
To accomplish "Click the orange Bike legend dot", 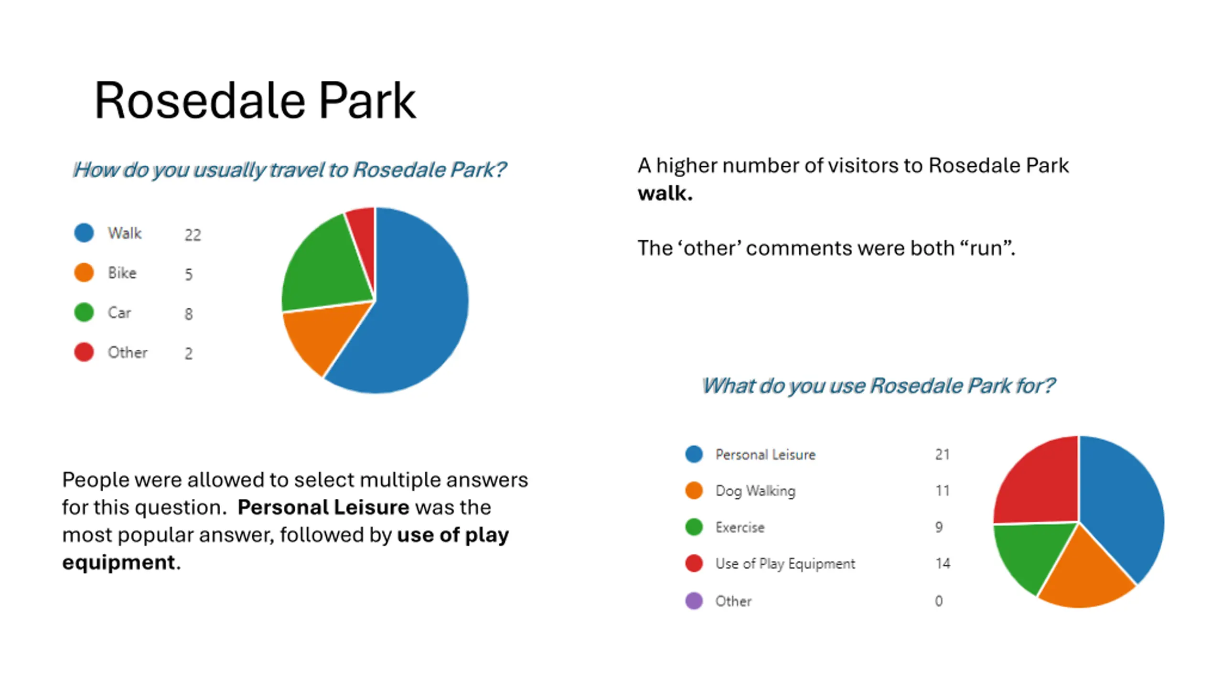I will pyautogui.click(x=84, y=272).
